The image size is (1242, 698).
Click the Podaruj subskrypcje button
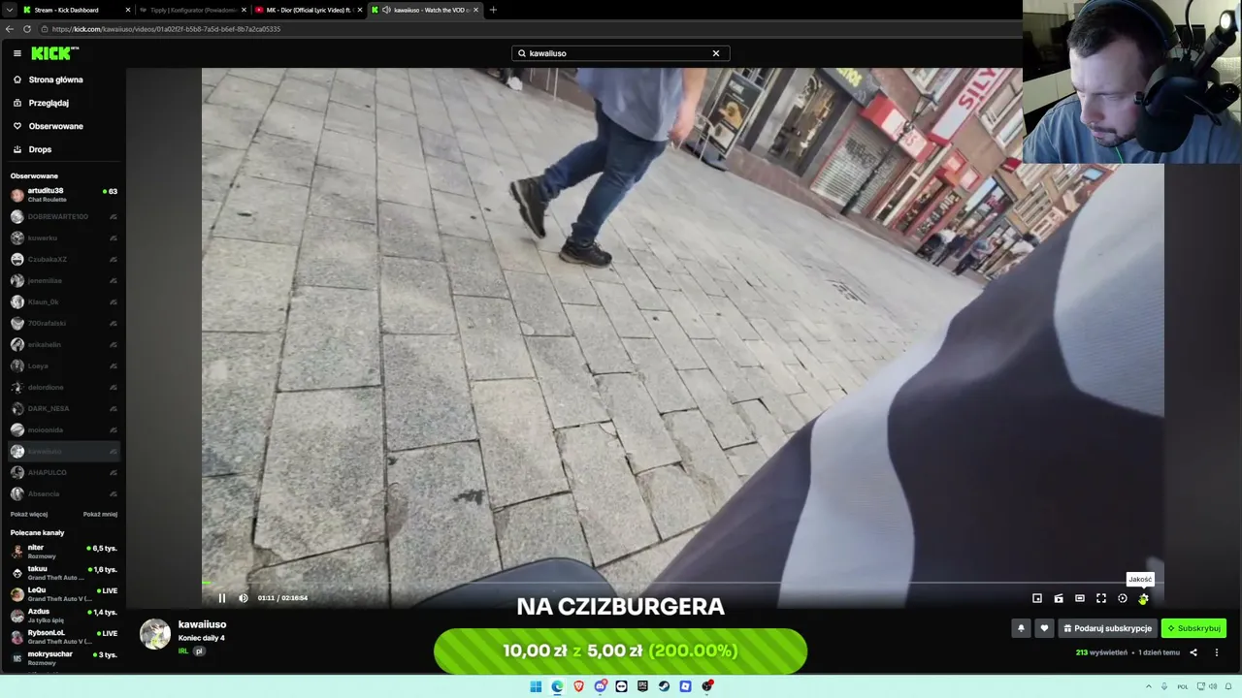pyautogui.click(x=1107, y=628)
